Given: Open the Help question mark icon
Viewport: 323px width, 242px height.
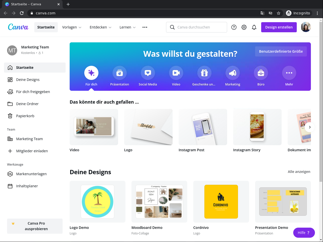Looking at the screenshot, I should pos(234,27).
